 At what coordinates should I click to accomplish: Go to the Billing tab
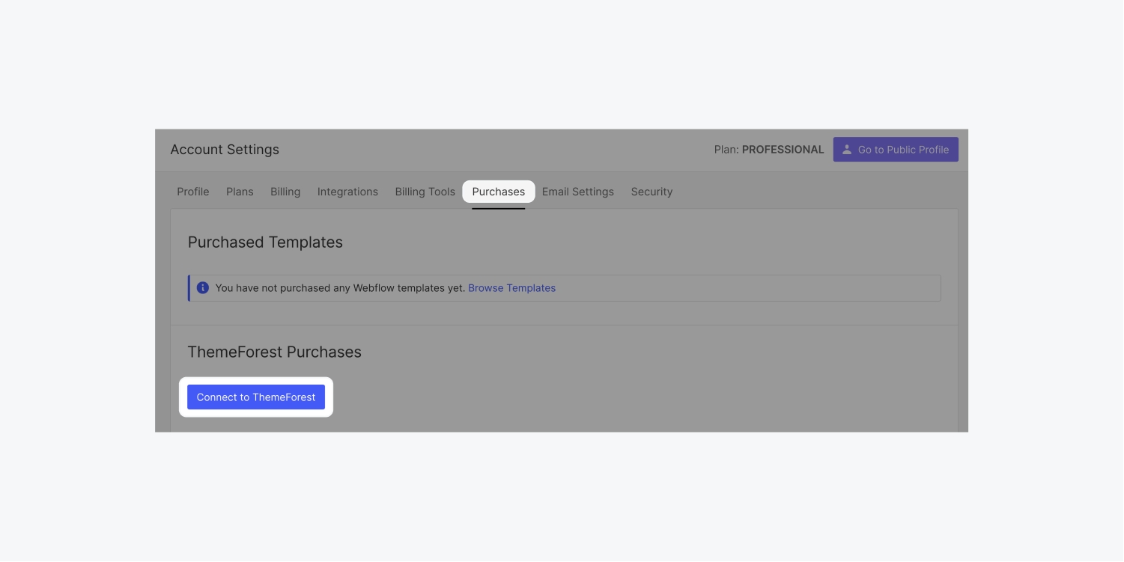coord(285,192)
